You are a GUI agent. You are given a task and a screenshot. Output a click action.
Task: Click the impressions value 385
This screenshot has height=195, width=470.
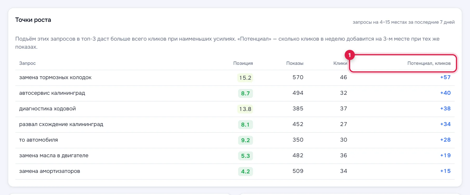[298, 109]
